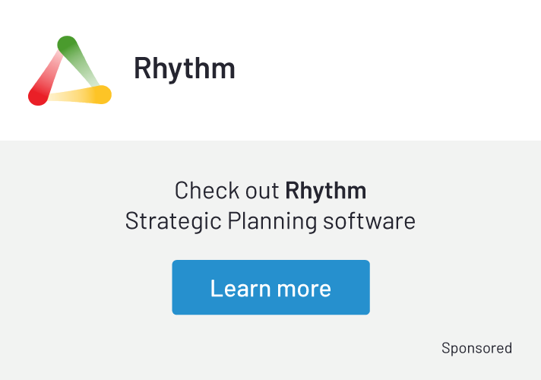Viewport: 541px width, 380px height.
Task: Click the Rhythm triangle logo
Action: click(70, 71)
